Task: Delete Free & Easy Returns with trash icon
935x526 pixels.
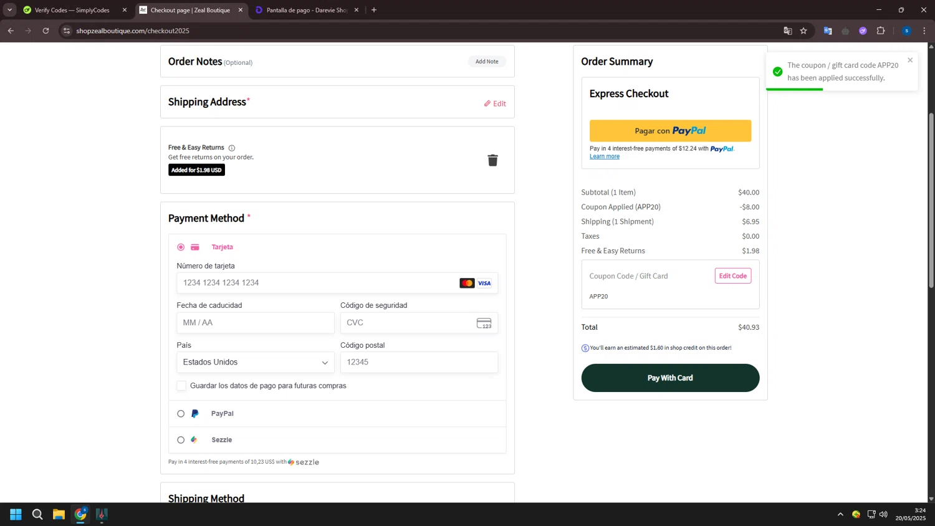Action: (x=492, y=160)
